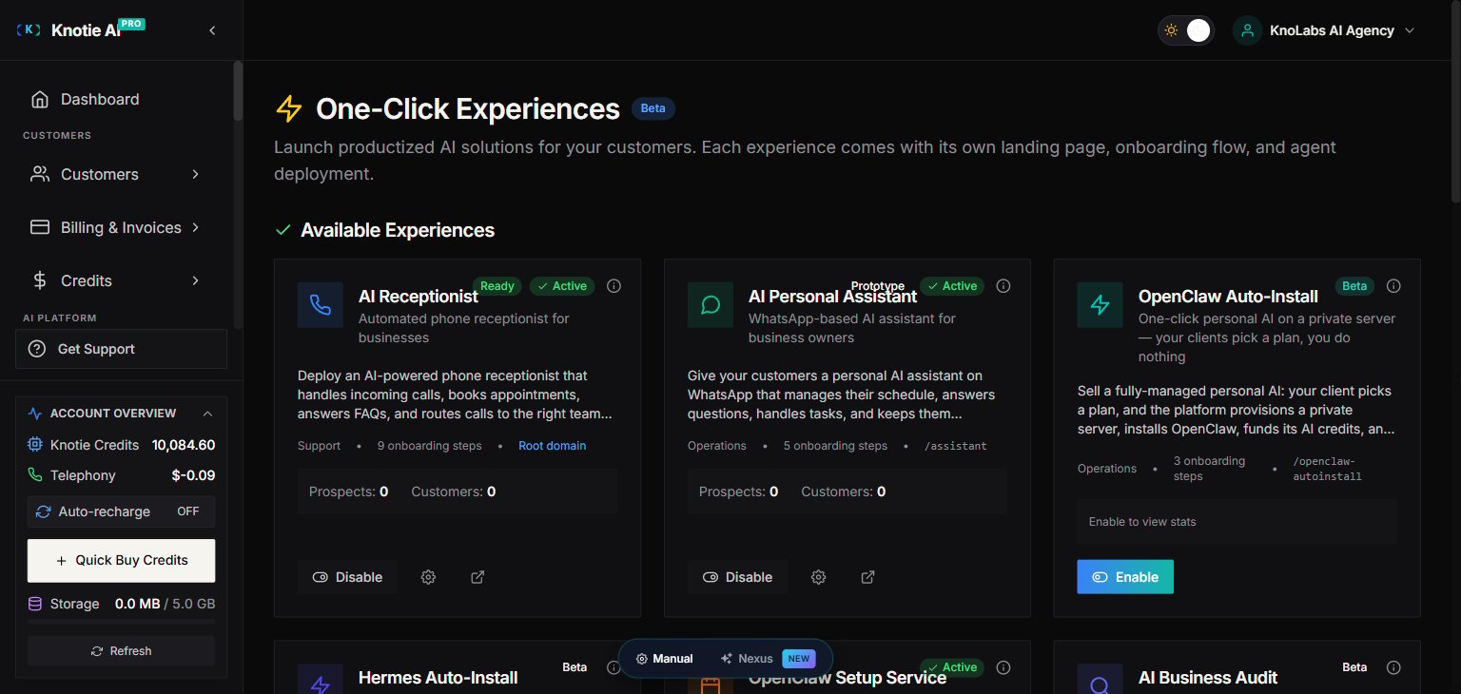
Task: Click the Knotie Credits chip icon
Action: click(x=35, y=445)
